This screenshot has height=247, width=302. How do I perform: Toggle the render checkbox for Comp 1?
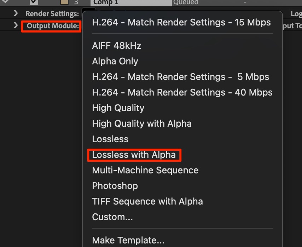34,2
